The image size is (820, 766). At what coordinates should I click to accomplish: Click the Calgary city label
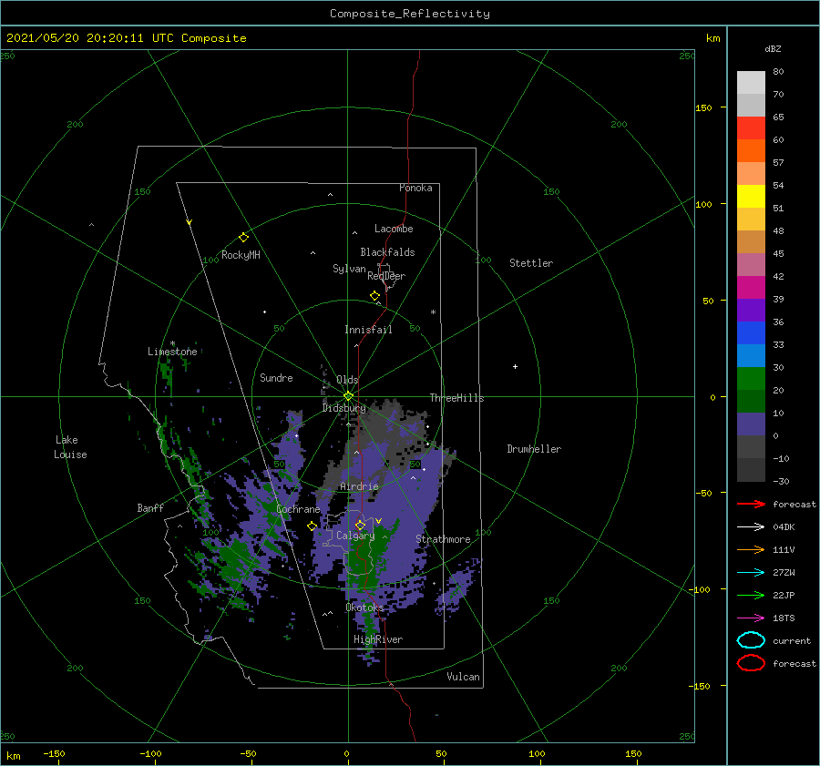pos(355,536)
